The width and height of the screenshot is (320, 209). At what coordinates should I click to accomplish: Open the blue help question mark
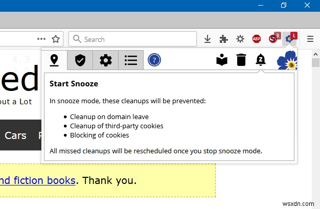[154, 60]
